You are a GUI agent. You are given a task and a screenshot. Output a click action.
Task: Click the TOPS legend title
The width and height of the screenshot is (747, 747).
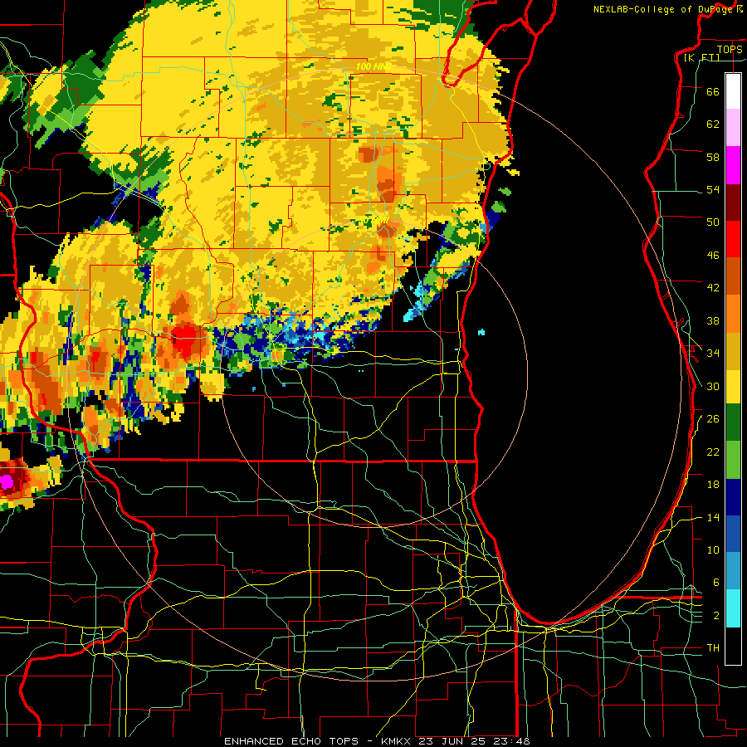click(x=730, y=49)
